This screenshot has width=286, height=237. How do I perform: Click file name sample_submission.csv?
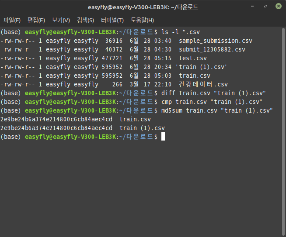pyautogui.click(x=216, y=41)
